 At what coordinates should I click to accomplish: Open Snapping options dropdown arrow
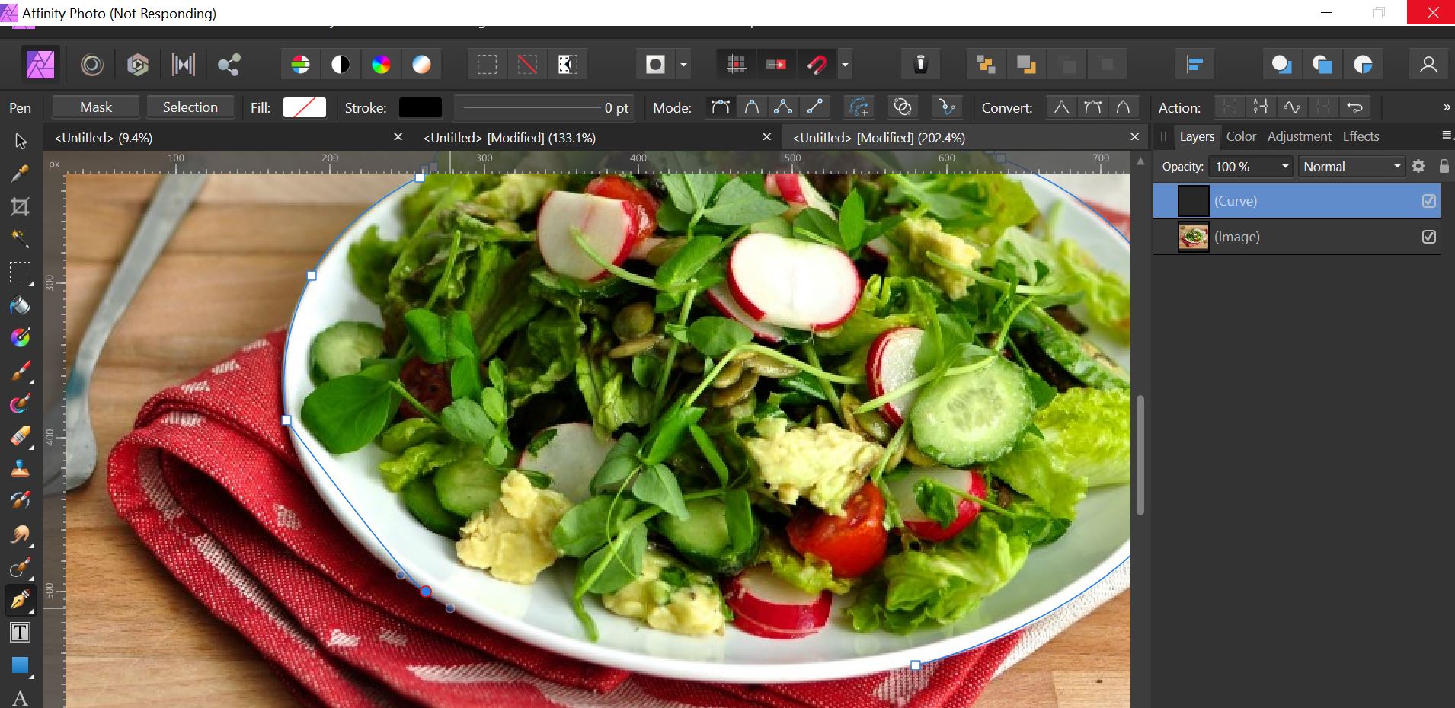coord(845,65)
